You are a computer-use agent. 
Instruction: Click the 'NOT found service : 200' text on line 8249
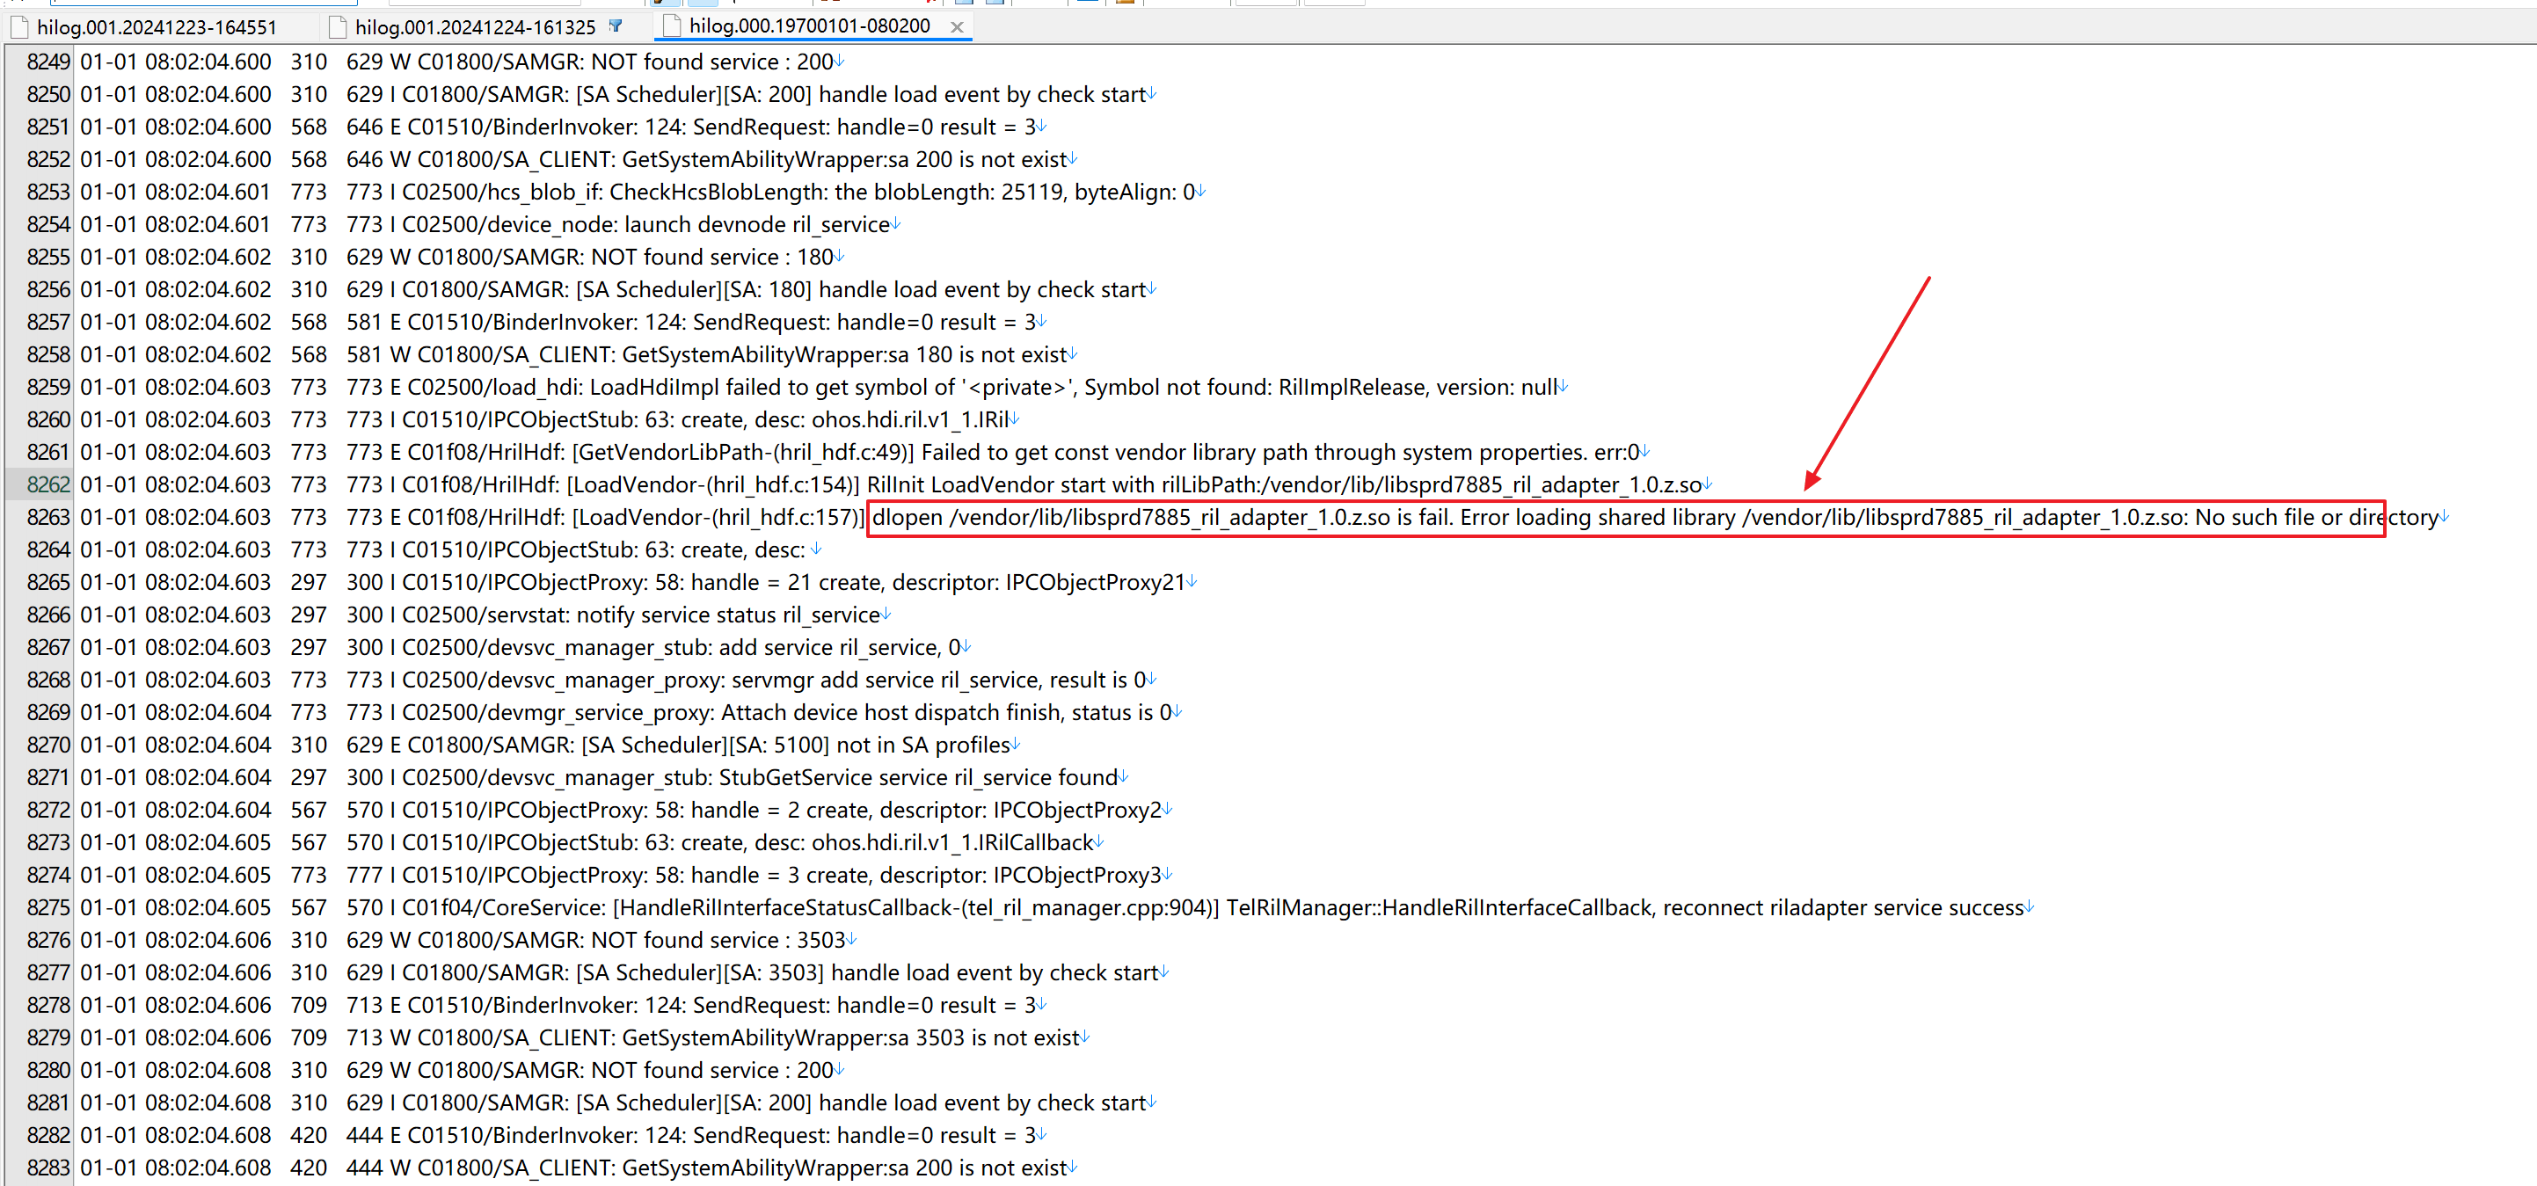click(712, 62)
